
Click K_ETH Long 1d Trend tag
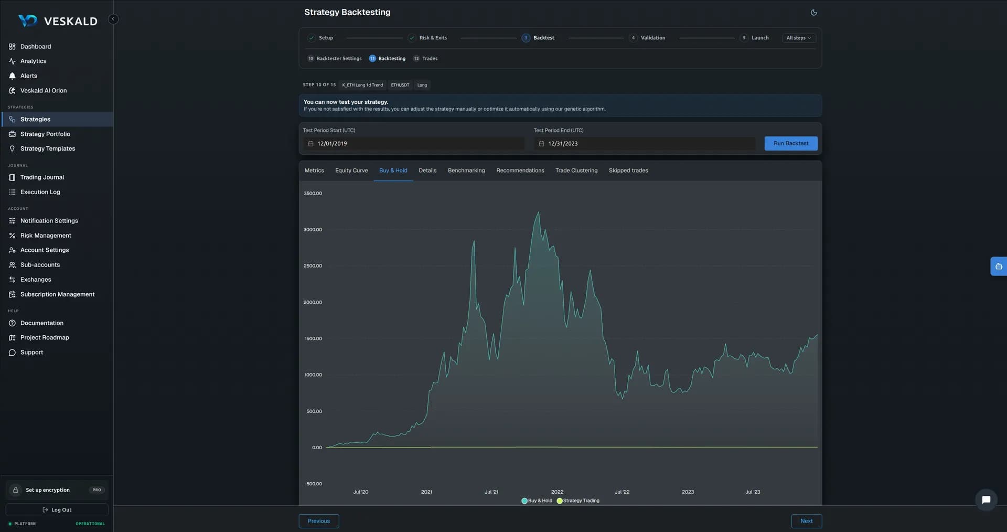coord(362,85)
